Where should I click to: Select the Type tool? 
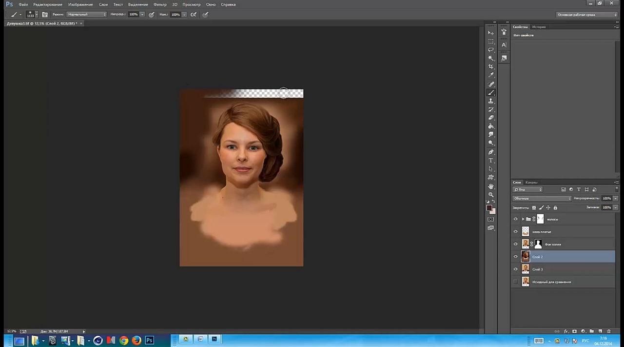coord(491,161)
